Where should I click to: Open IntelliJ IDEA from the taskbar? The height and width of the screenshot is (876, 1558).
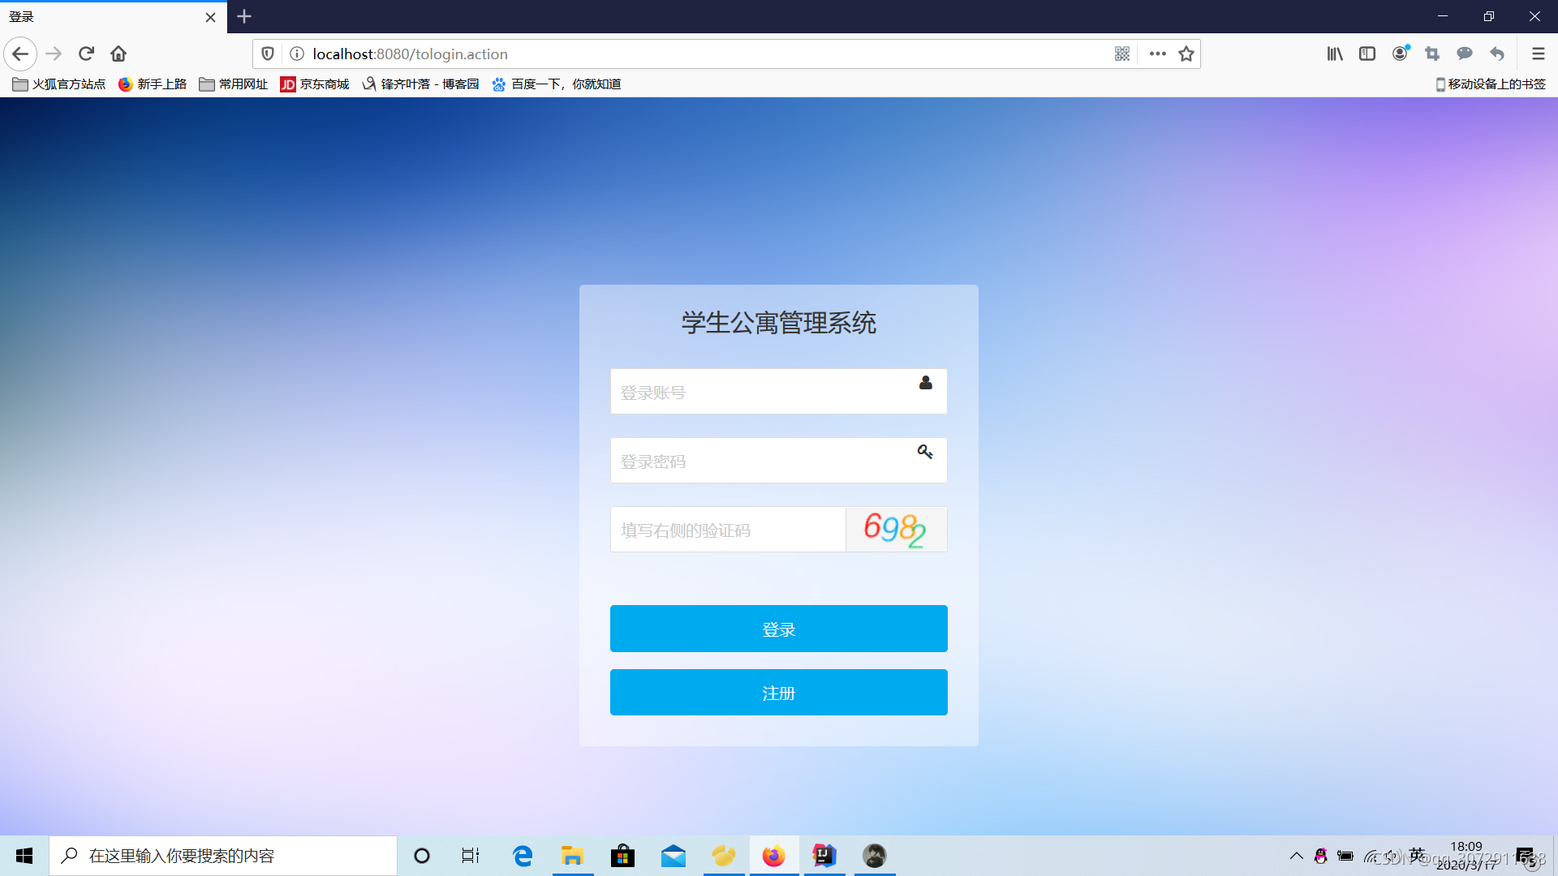(x=824, y=856)
